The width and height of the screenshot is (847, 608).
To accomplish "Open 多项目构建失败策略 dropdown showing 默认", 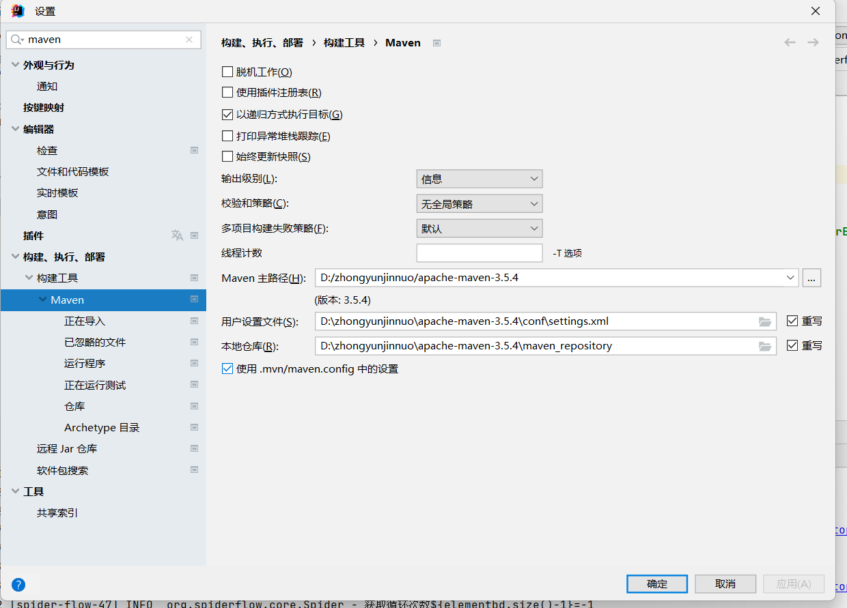I will point(480,228).
